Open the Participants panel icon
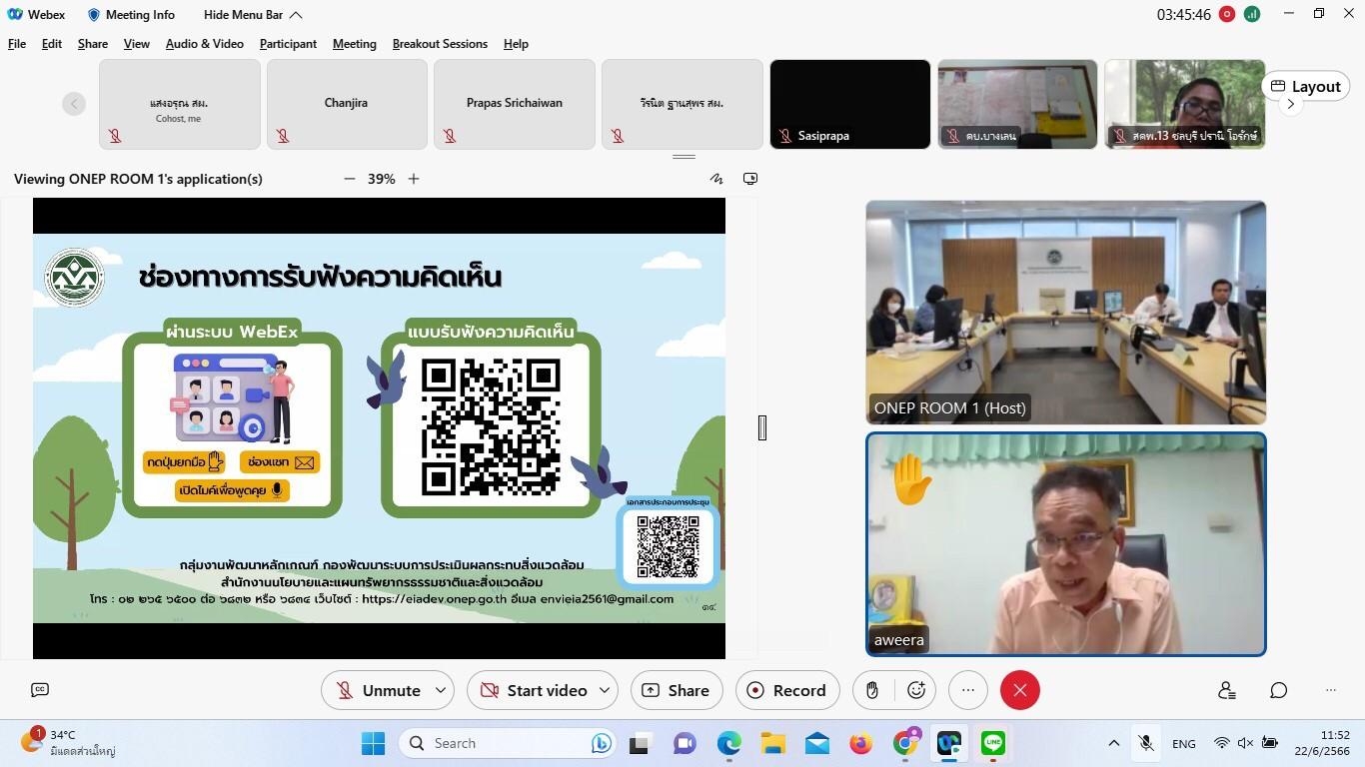Screen dimensions: 1365x767 click(x=1227, y=690)
